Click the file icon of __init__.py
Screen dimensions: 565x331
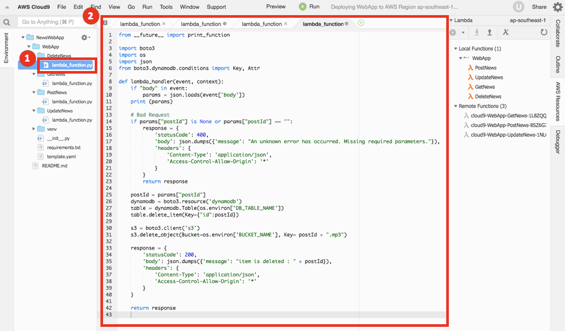40,138
